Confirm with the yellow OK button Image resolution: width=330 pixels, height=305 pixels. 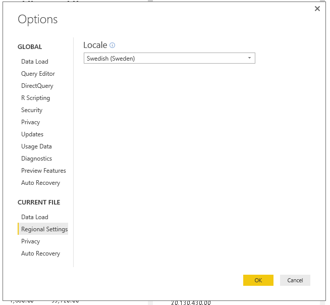[258, 280]
